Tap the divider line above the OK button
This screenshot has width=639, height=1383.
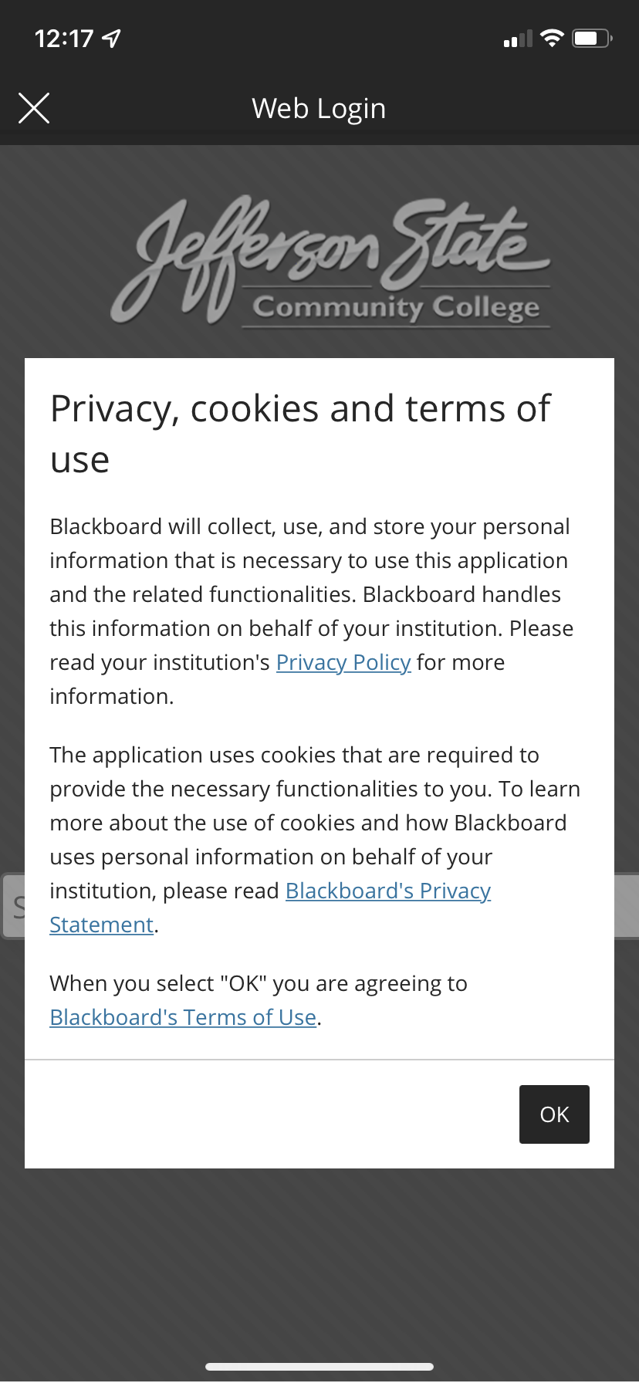[x=319, y=1060]
